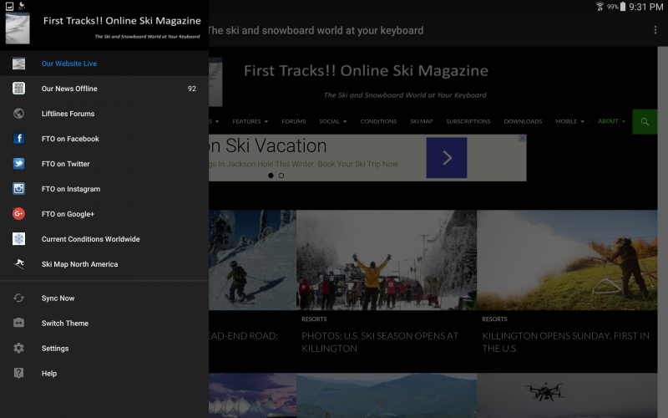Open the Instagram camera icon
Viewport: 668px width, 418px height.
coord(18,189)
